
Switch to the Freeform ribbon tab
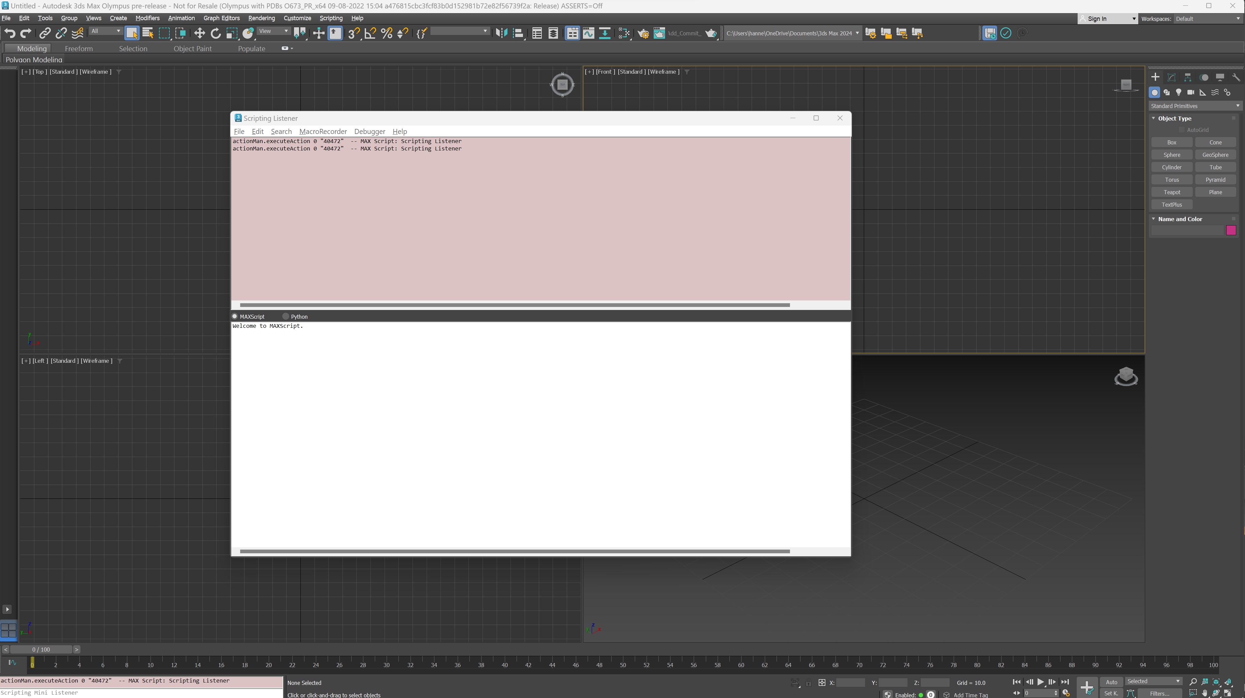click(x=78, y=48)
